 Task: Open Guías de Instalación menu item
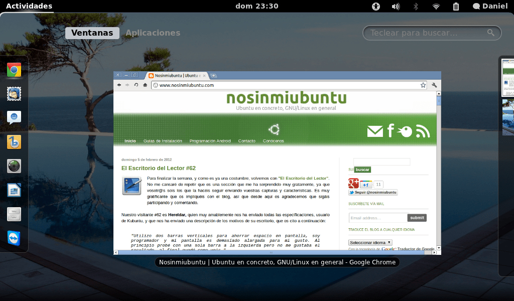[x=163, y=141]
